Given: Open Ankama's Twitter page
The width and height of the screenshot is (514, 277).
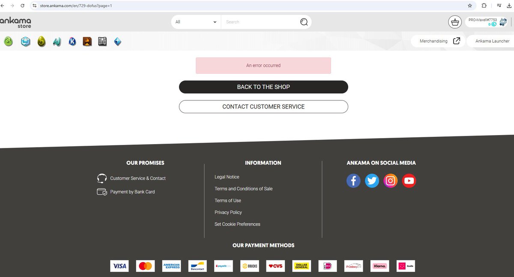Looking at the screenshot, I should 372,181.
